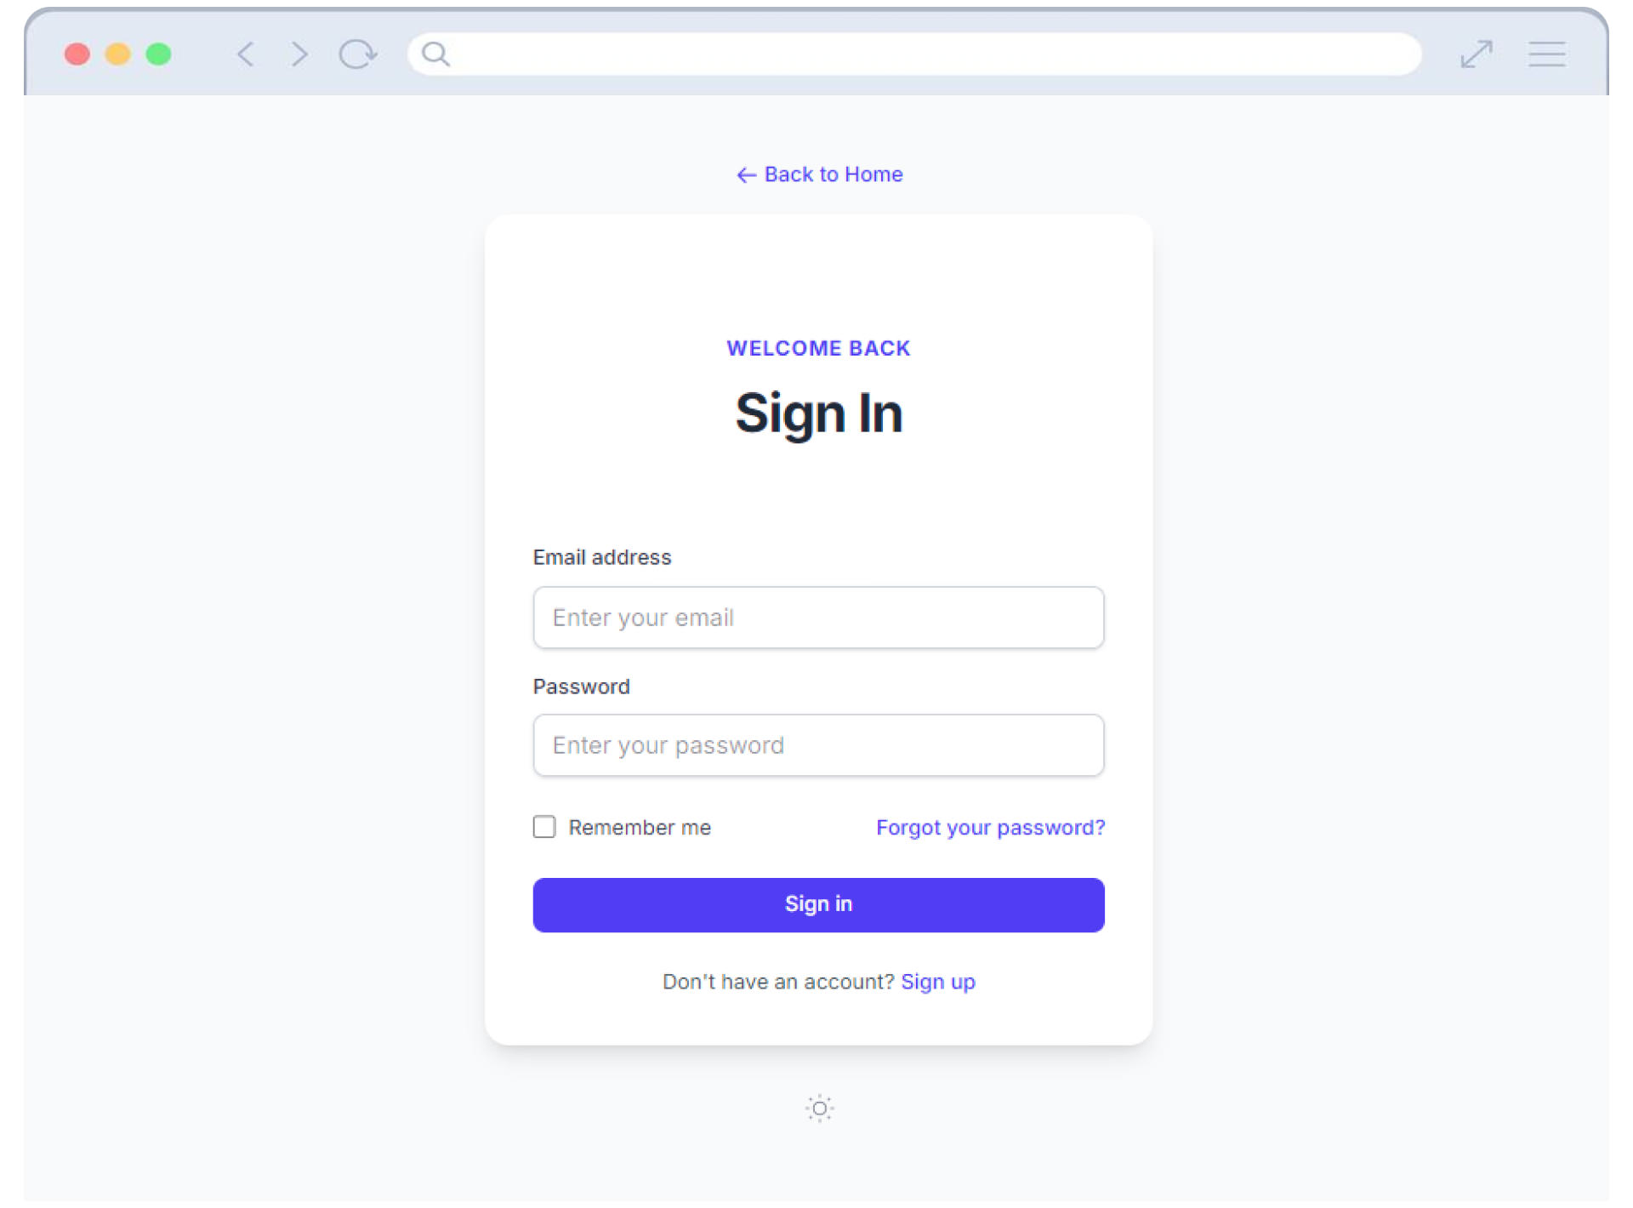1633x1208 pixels.
Task: Click the Forgot your password link
Action: (990, 828)
